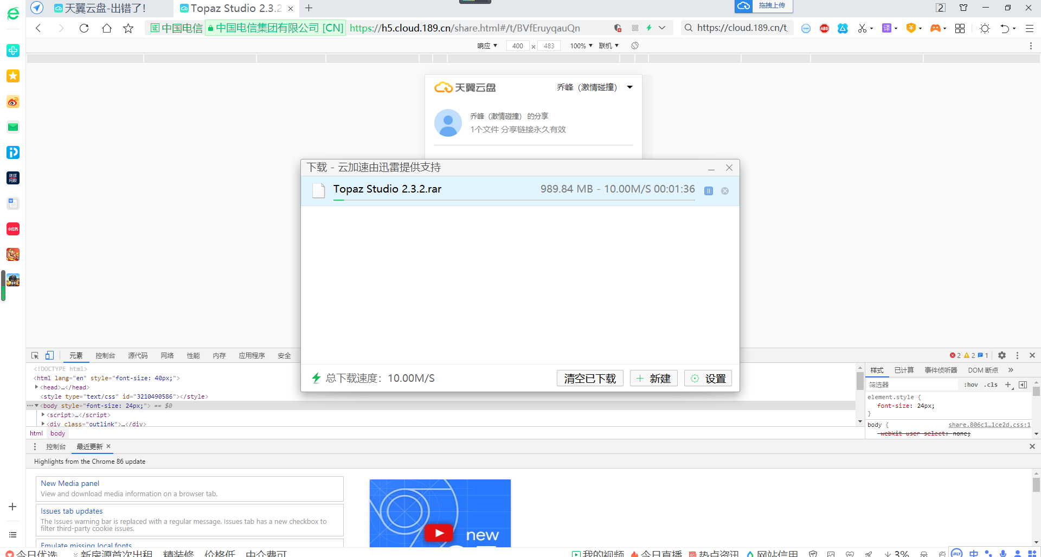Click the inspect element picker icon
Screen dimensions: 1041x557
[x=35, y=355]
